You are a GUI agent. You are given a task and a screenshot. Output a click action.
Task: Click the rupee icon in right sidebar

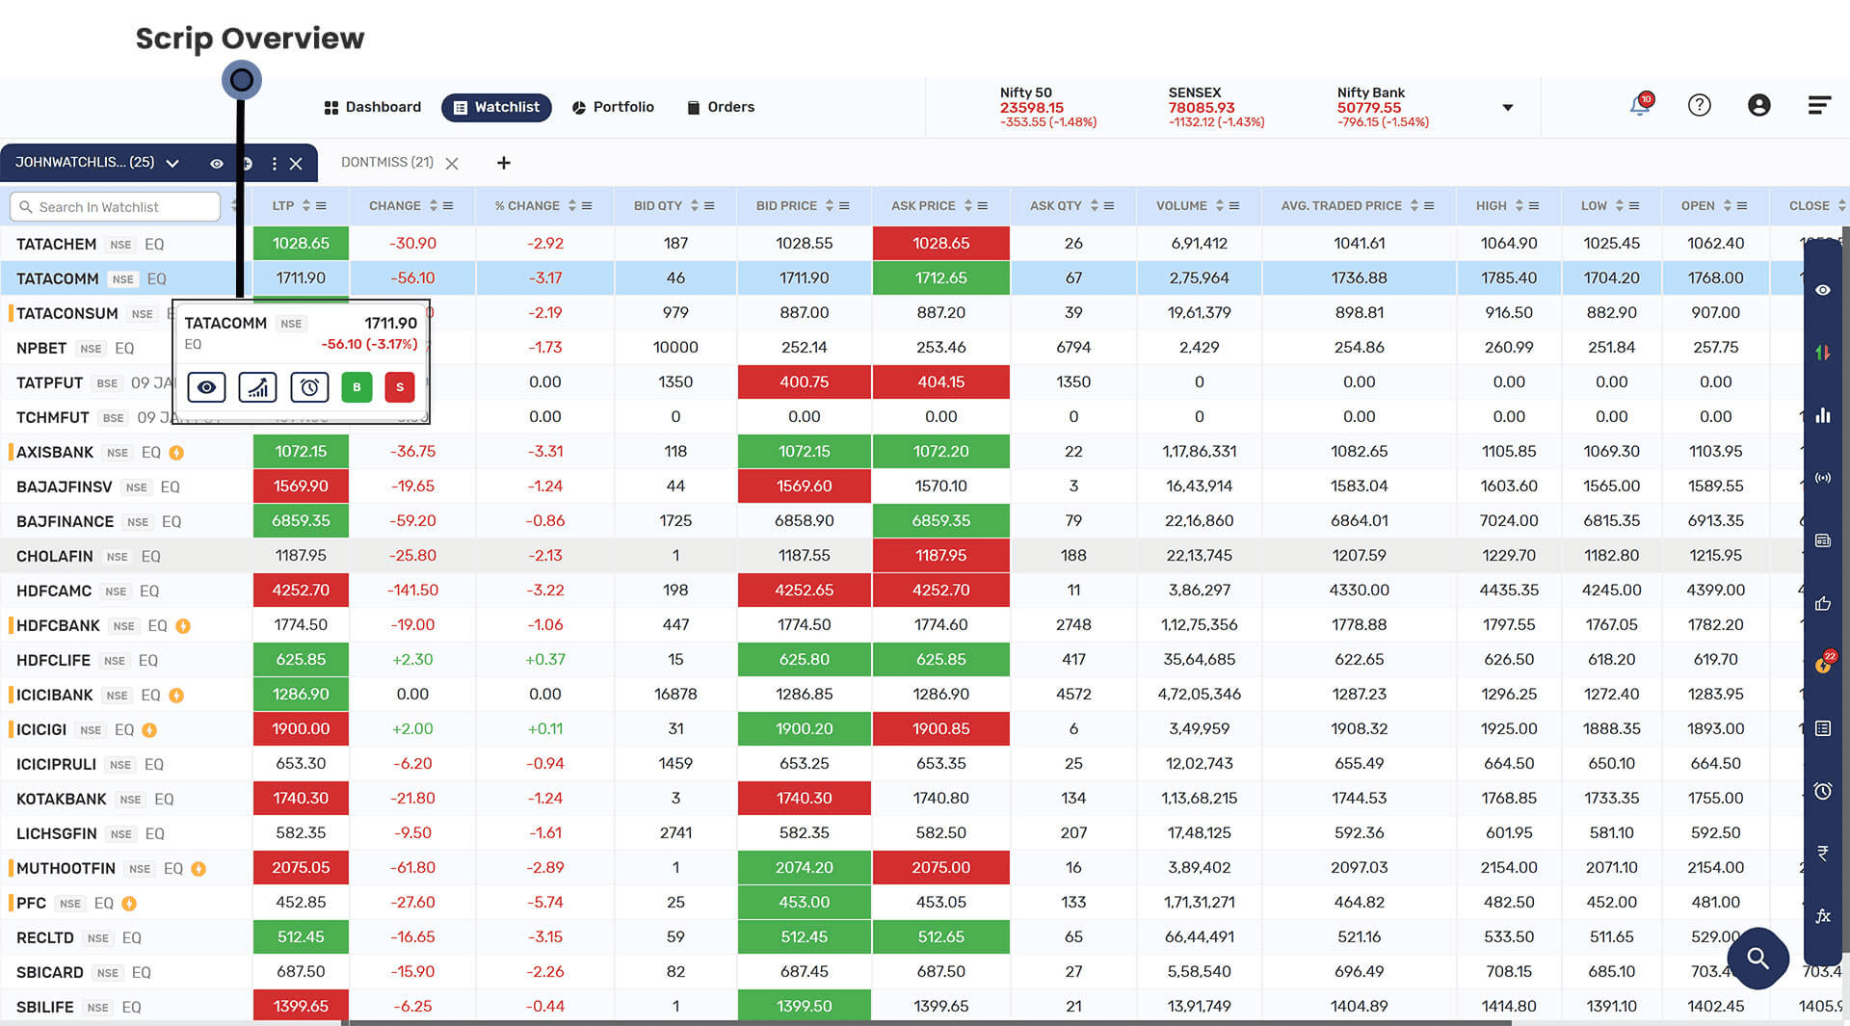pyautogui.click(x=1823, y=854)
